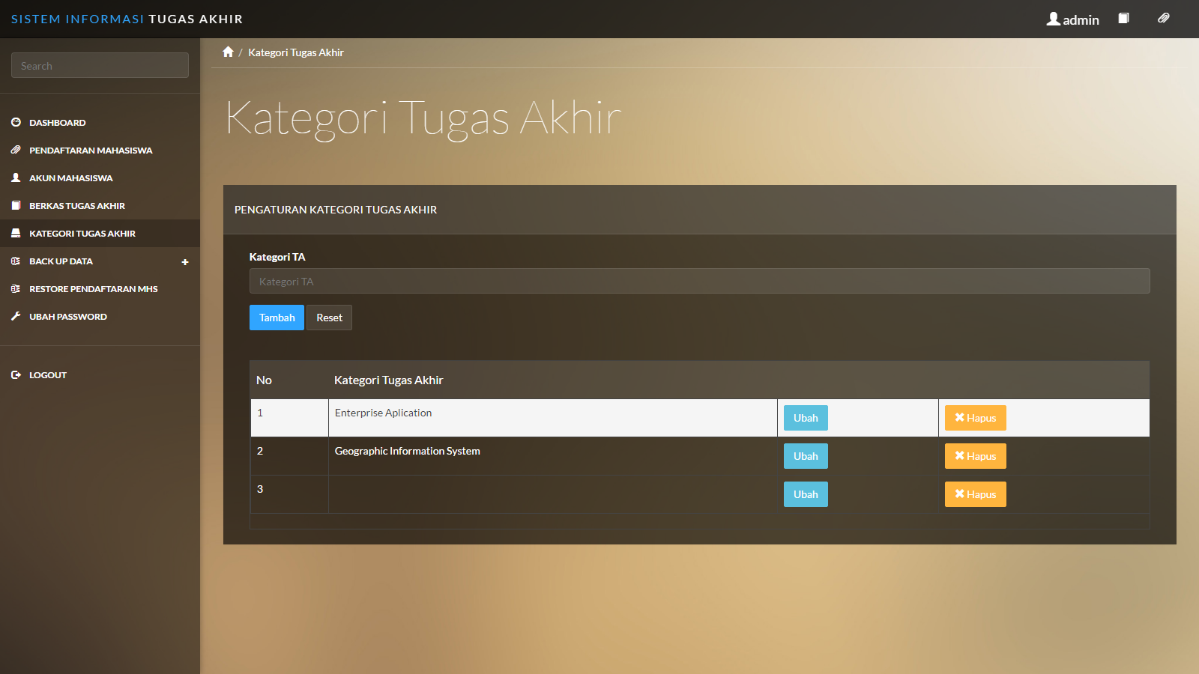This screenshot has height=674, width=1199.
Task: Click the icon beside Back Up Data
Action: (16, 261)
